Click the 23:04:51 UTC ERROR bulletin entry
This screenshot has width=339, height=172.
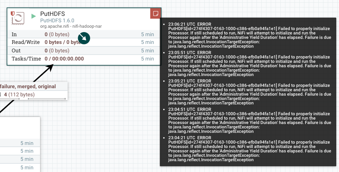(249, 121)
